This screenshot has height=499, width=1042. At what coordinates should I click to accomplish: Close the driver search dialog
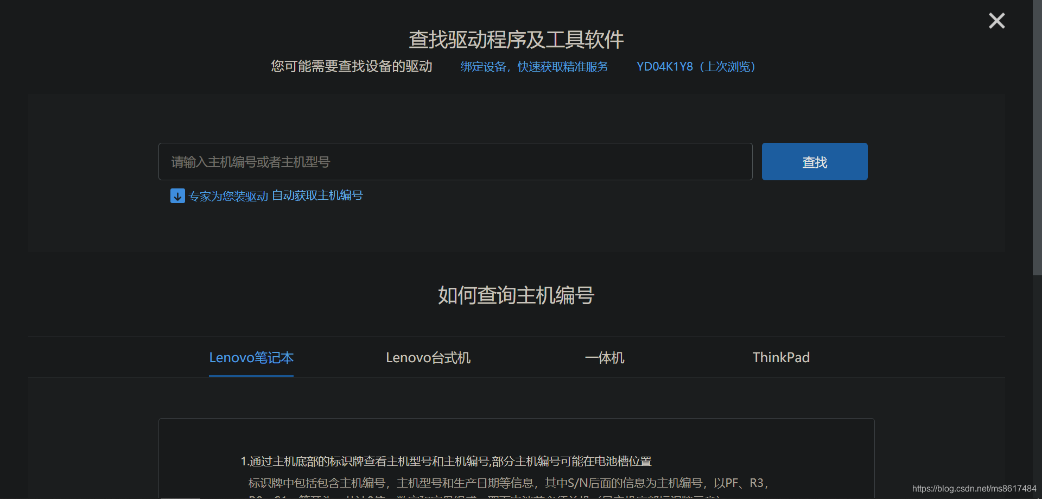[996, 21]
